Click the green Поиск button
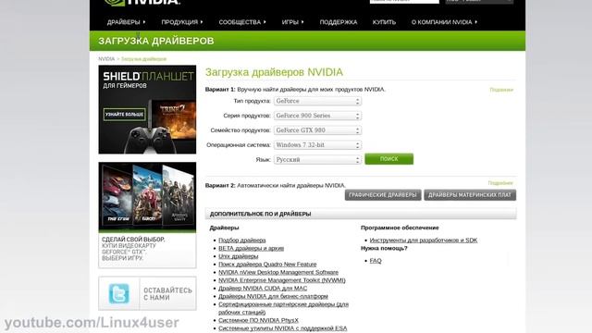 point(388,159)
